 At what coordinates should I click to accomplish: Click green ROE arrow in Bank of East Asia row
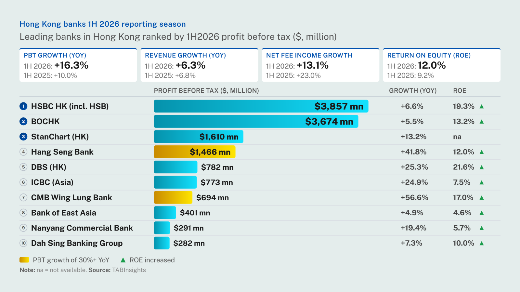pyautogui.click(x=482, y=213)
